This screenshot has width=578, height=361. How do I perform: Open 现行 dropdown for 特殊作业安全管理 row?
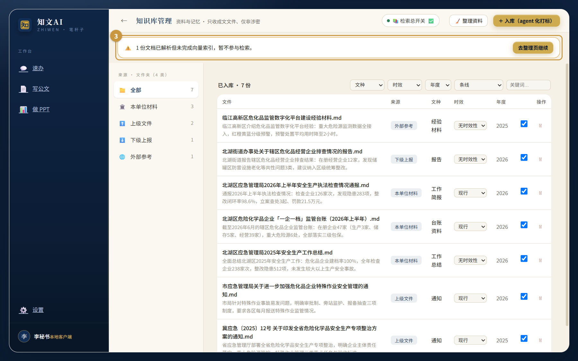(470, 298)
